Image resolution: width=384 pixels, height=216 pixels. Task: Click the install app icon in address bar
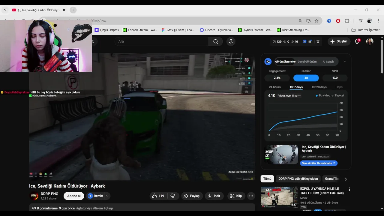tap(308, 21)
